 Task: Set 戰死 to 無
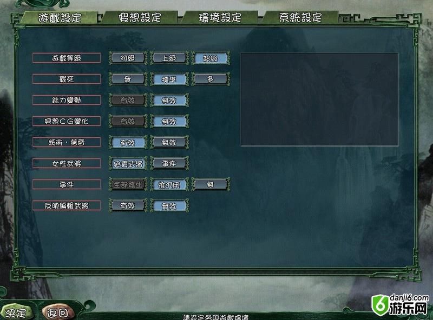(x=128, y=79)
